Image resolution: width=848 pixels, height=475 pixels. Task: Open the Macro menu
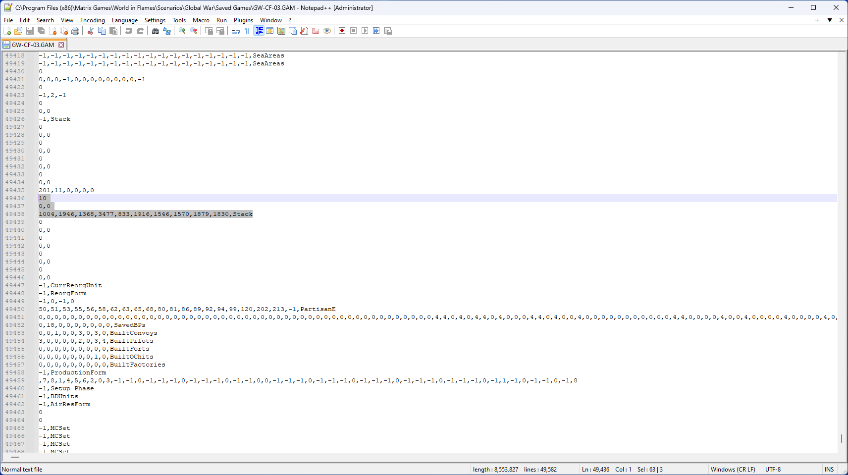pos(201,20)
